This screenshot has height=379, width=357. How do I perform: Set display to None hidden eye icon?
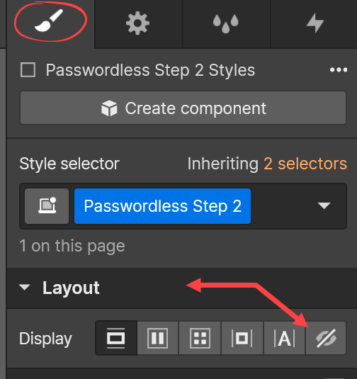point(326,338)
